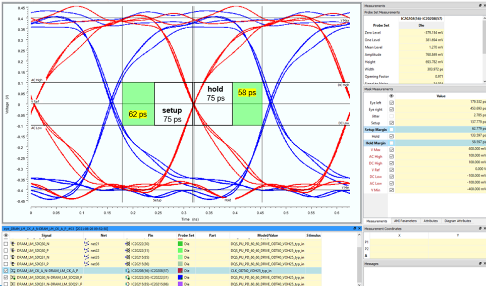The width and height of the screenshot is (486, 286).
Task: Click the net21 net icon
Action: (x=86, y=244)
